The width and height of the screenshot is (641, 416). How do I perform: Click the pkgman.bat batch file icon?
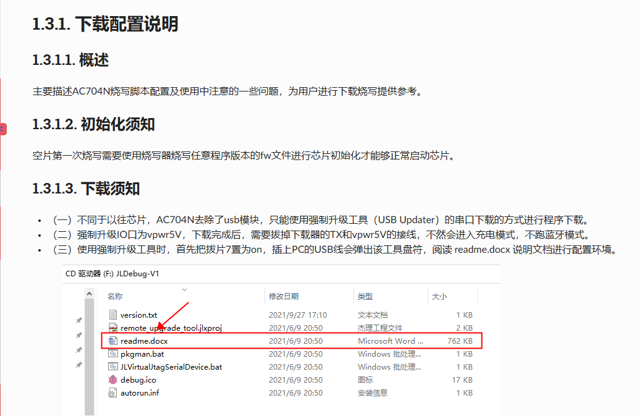113,354
